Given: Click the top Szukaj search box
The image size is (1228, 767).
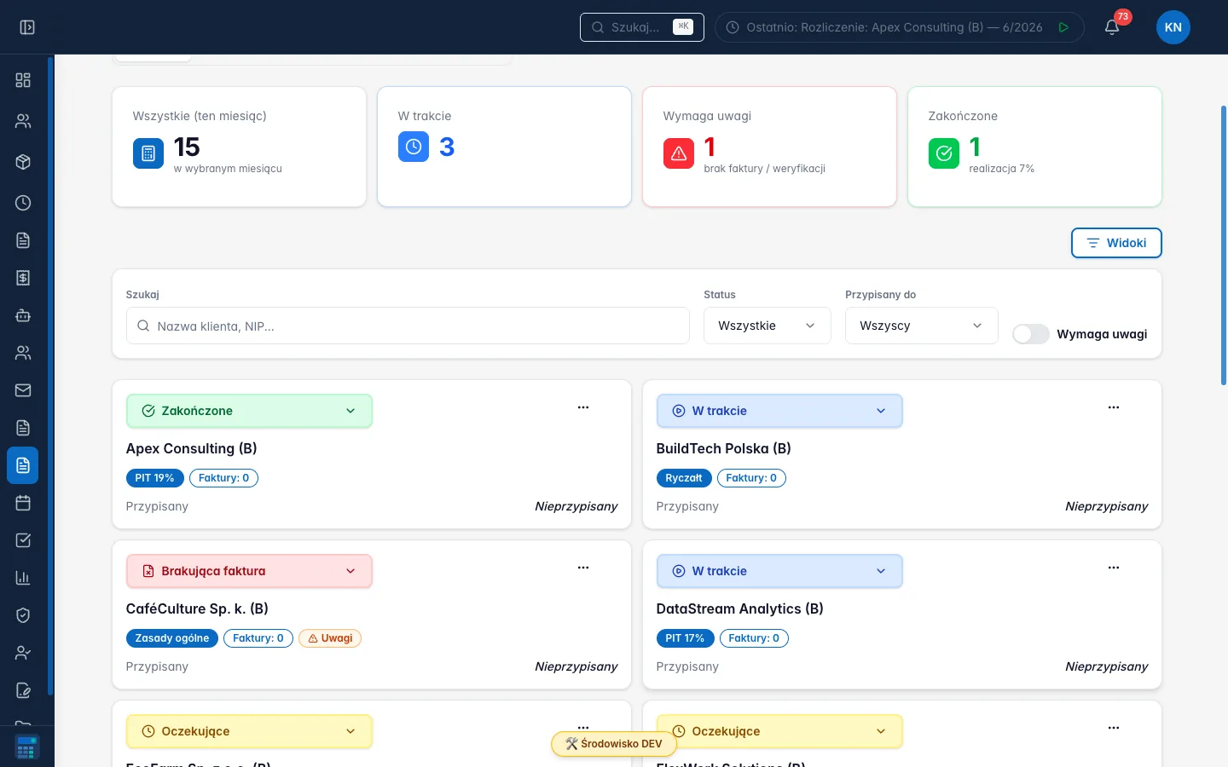Looking at the screenshot, I should point(642,27).
